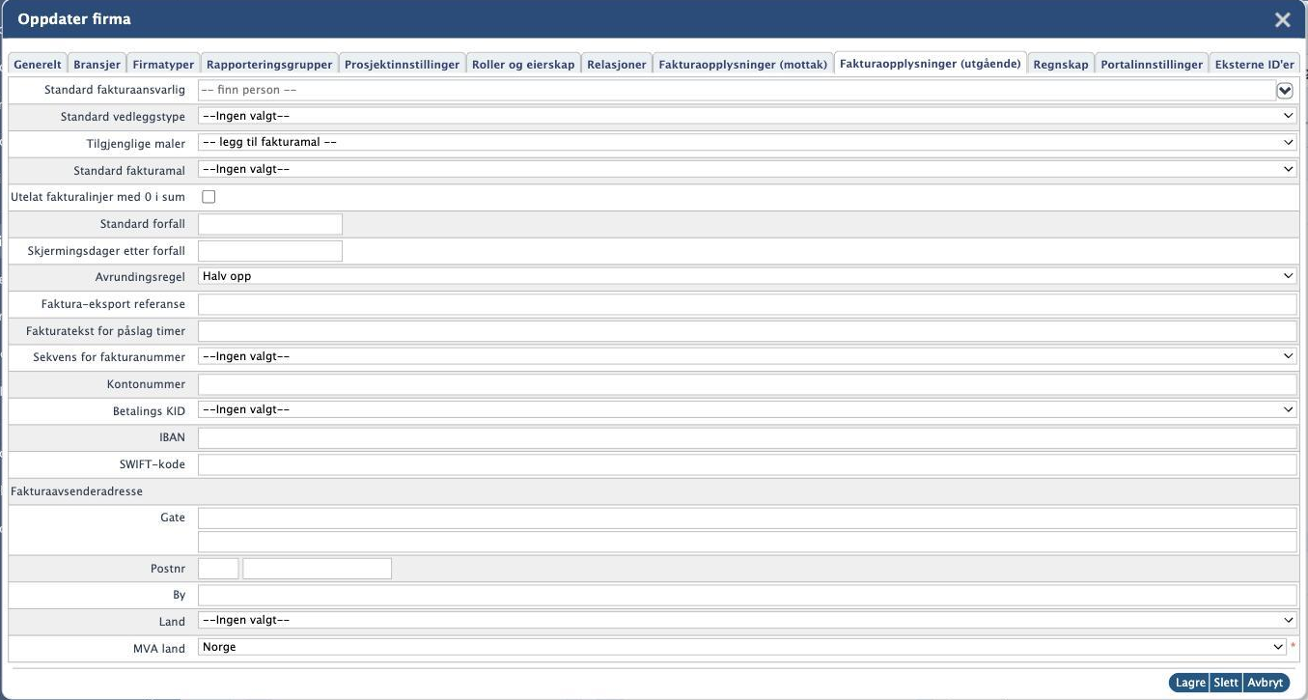Focus the Skjermingsdager etter forfall field
The image size is (1308, 700).
(270, 251)
